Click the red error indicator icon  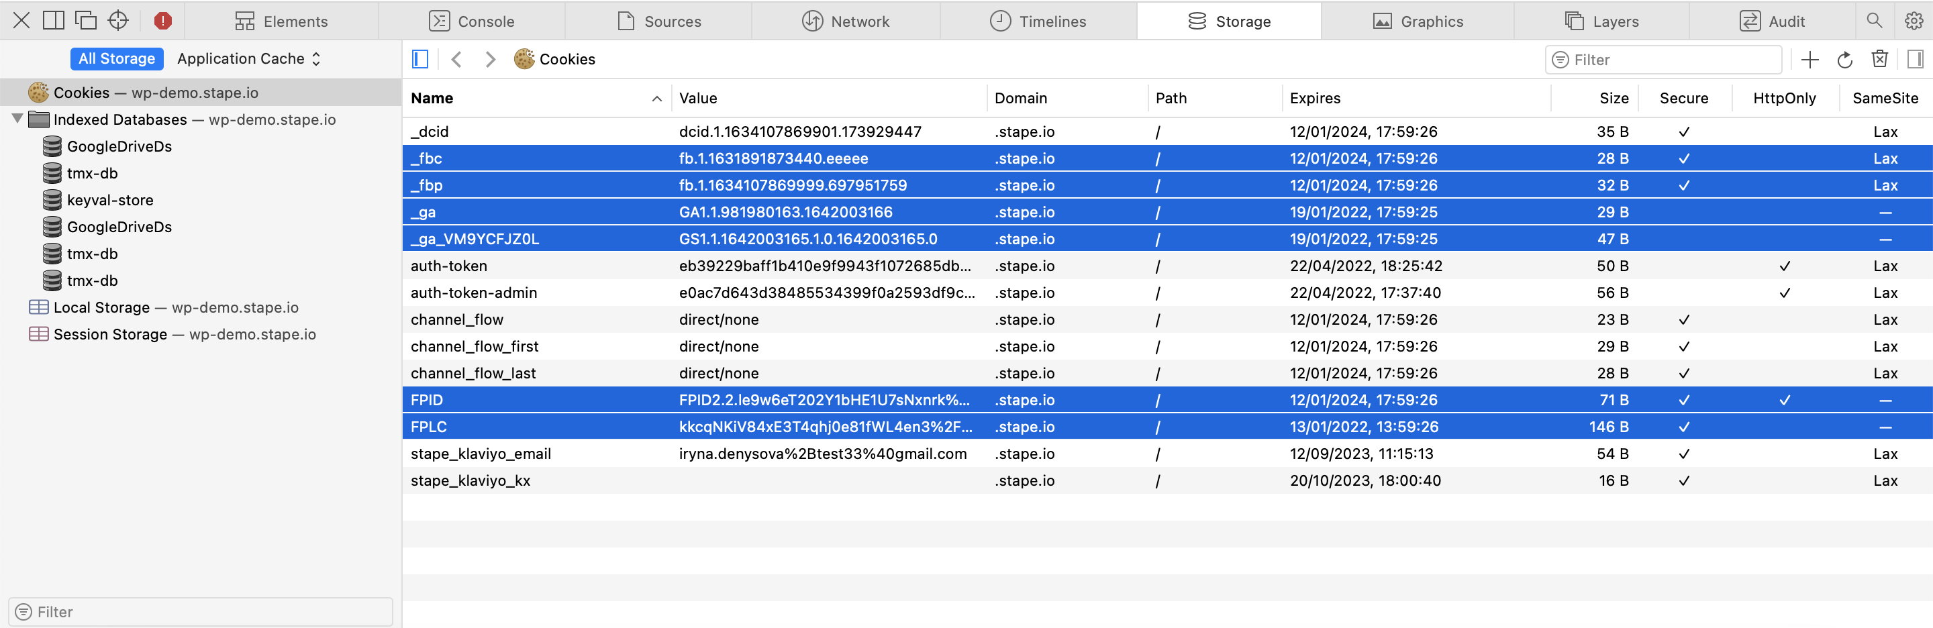[163, 20]
